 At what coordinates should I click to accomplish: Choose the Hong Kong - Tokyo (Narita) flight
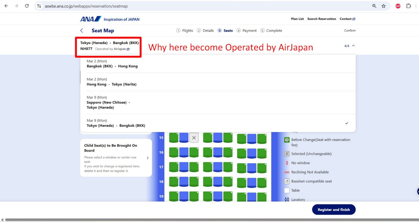(218, 82)
